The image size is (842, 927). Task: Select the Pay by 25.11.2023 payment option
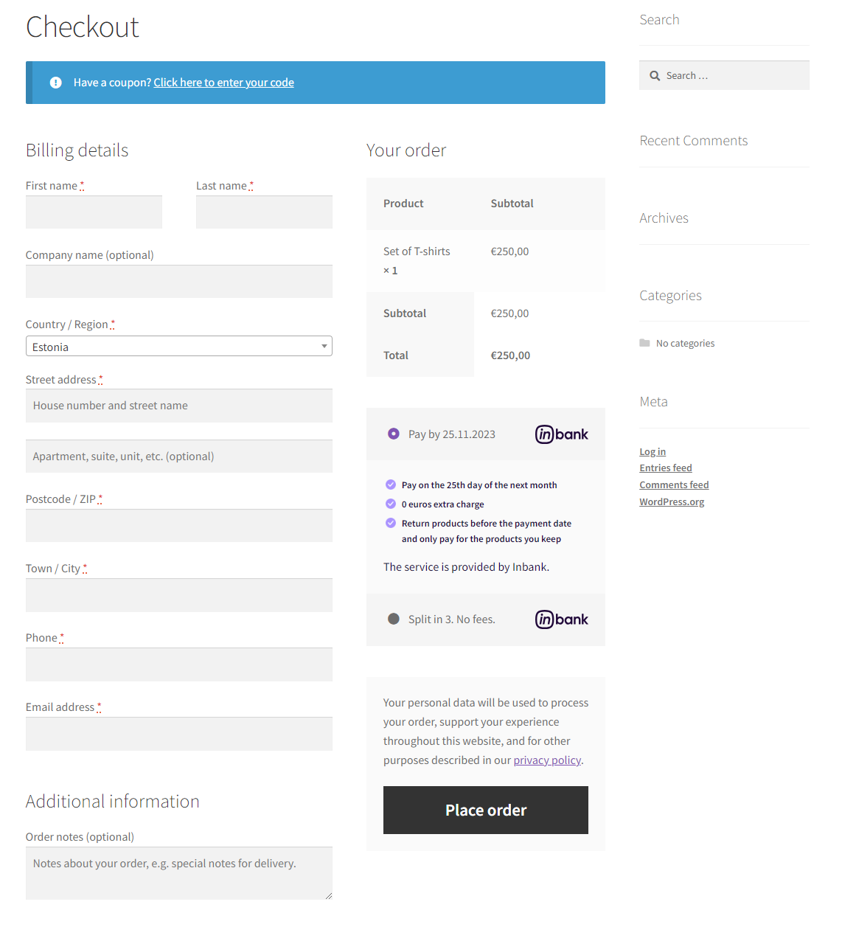click(x=394, y=434)
